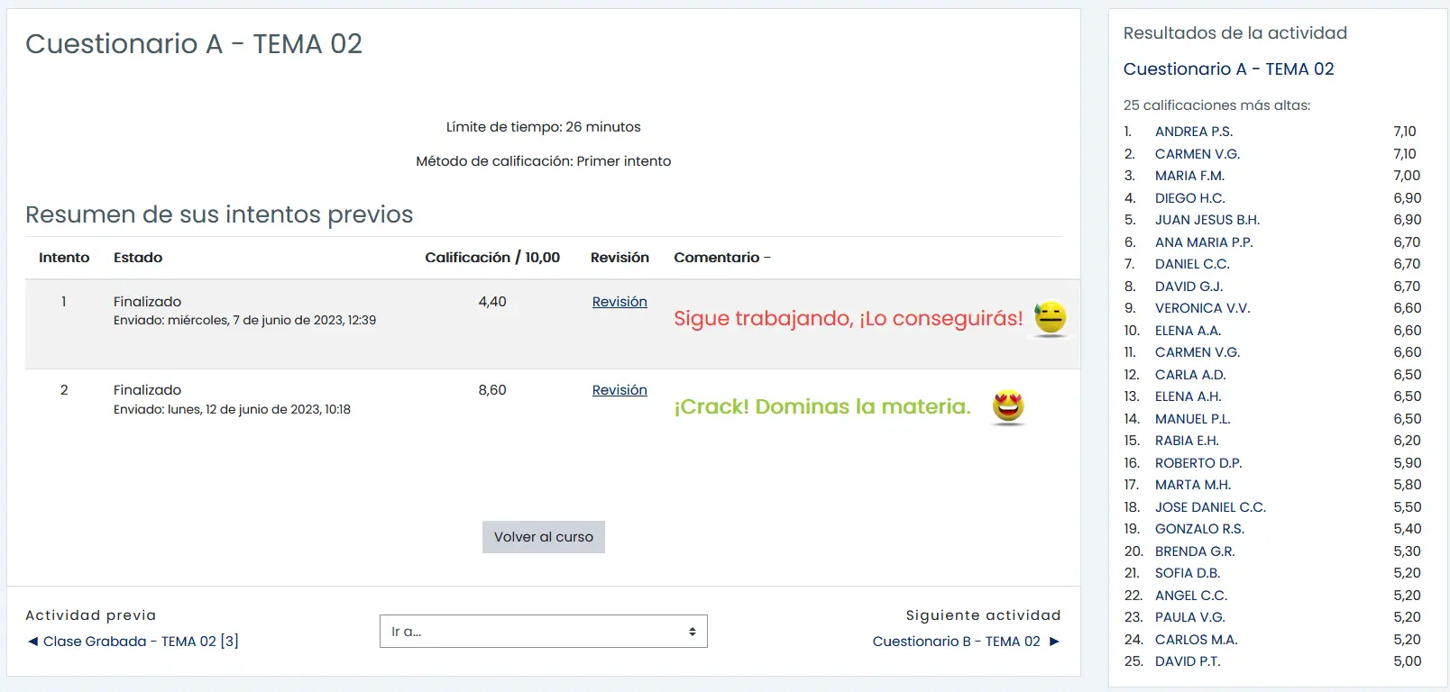Click MARIA F.M. in the ranking
Viewport: 1450px width, 692px height.
(x=1189, y=176)
